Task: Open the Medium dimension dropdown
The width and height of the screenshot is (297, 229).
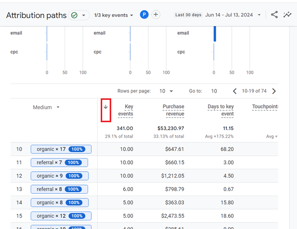Action: point(46,107)
